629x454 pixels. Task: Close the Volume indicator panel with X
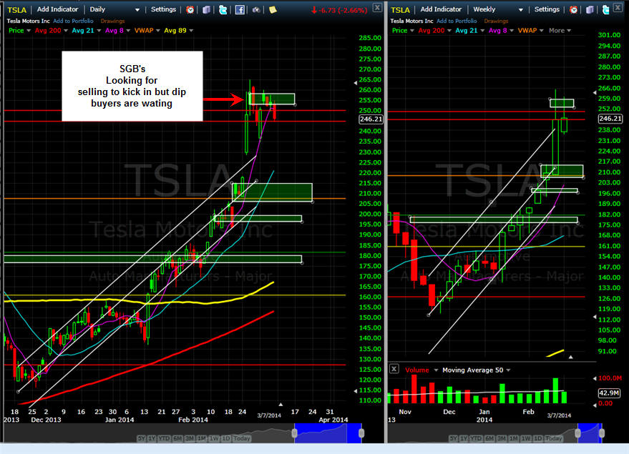[394, 369]
